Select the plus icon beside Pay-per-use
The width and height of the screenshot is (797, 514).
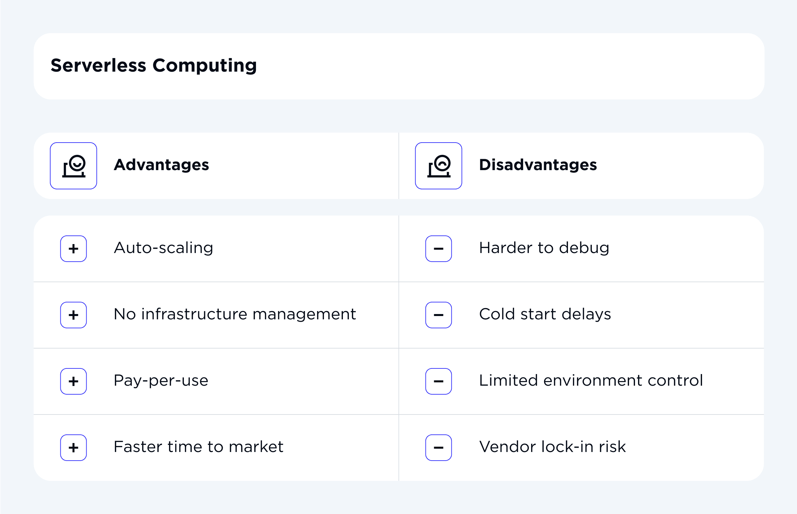coord(73,381)
